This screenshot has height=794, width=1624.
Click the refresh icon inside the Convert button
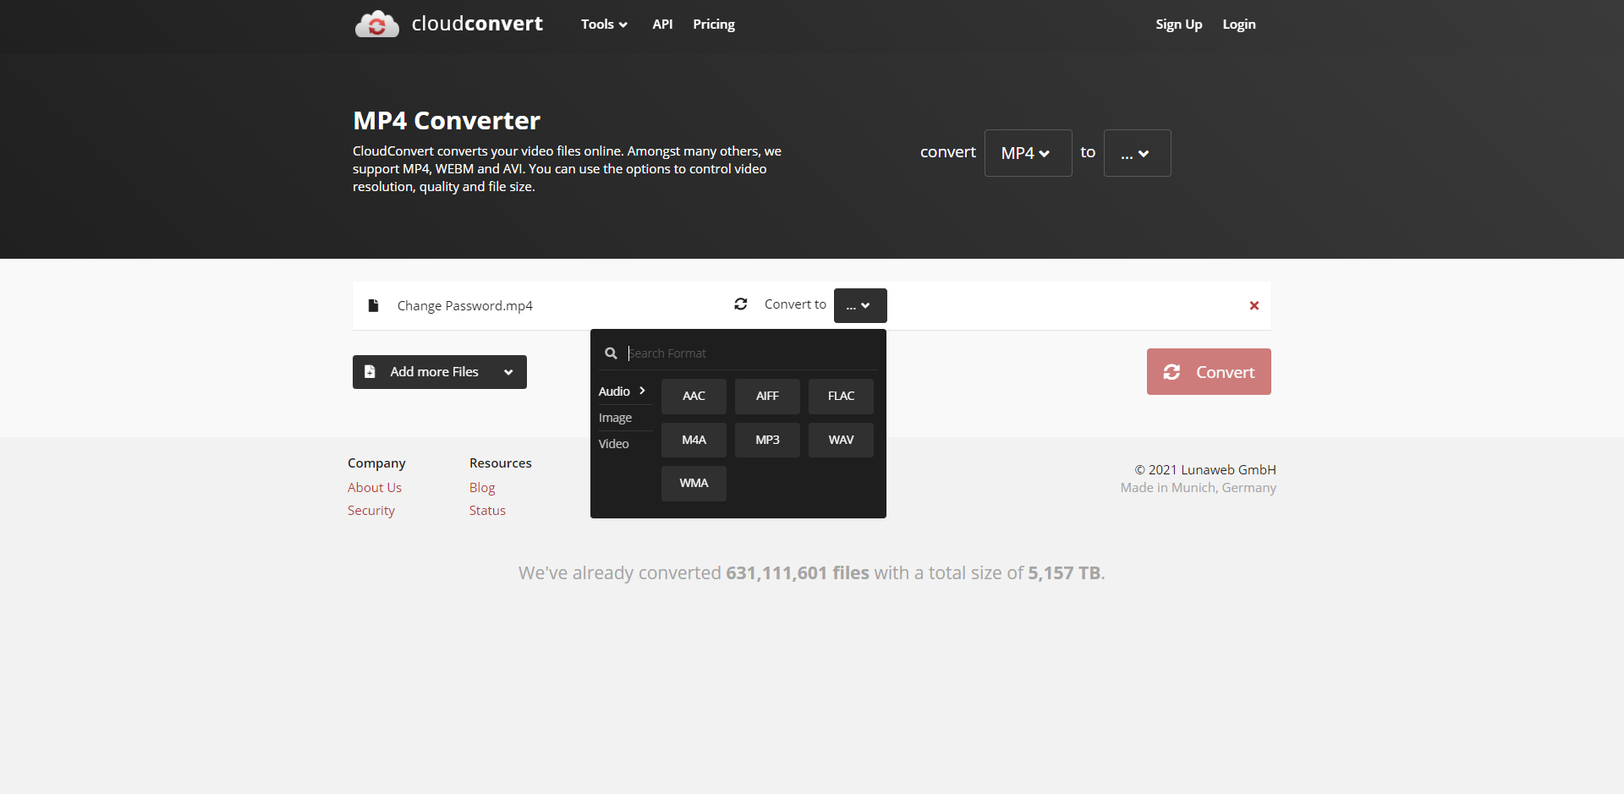[1173, 371]
